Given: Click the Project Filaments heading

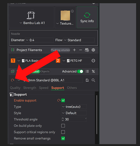Looking at the screenshot, I should pyautogui.click(x=29, y=50).
